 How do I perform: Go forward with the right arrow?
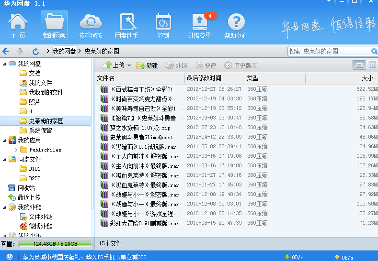tap(20, 51)
